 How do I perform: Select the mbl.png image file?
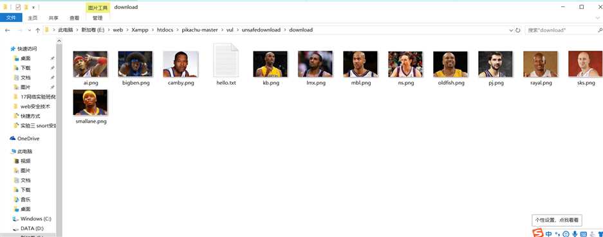click(360, 64)
